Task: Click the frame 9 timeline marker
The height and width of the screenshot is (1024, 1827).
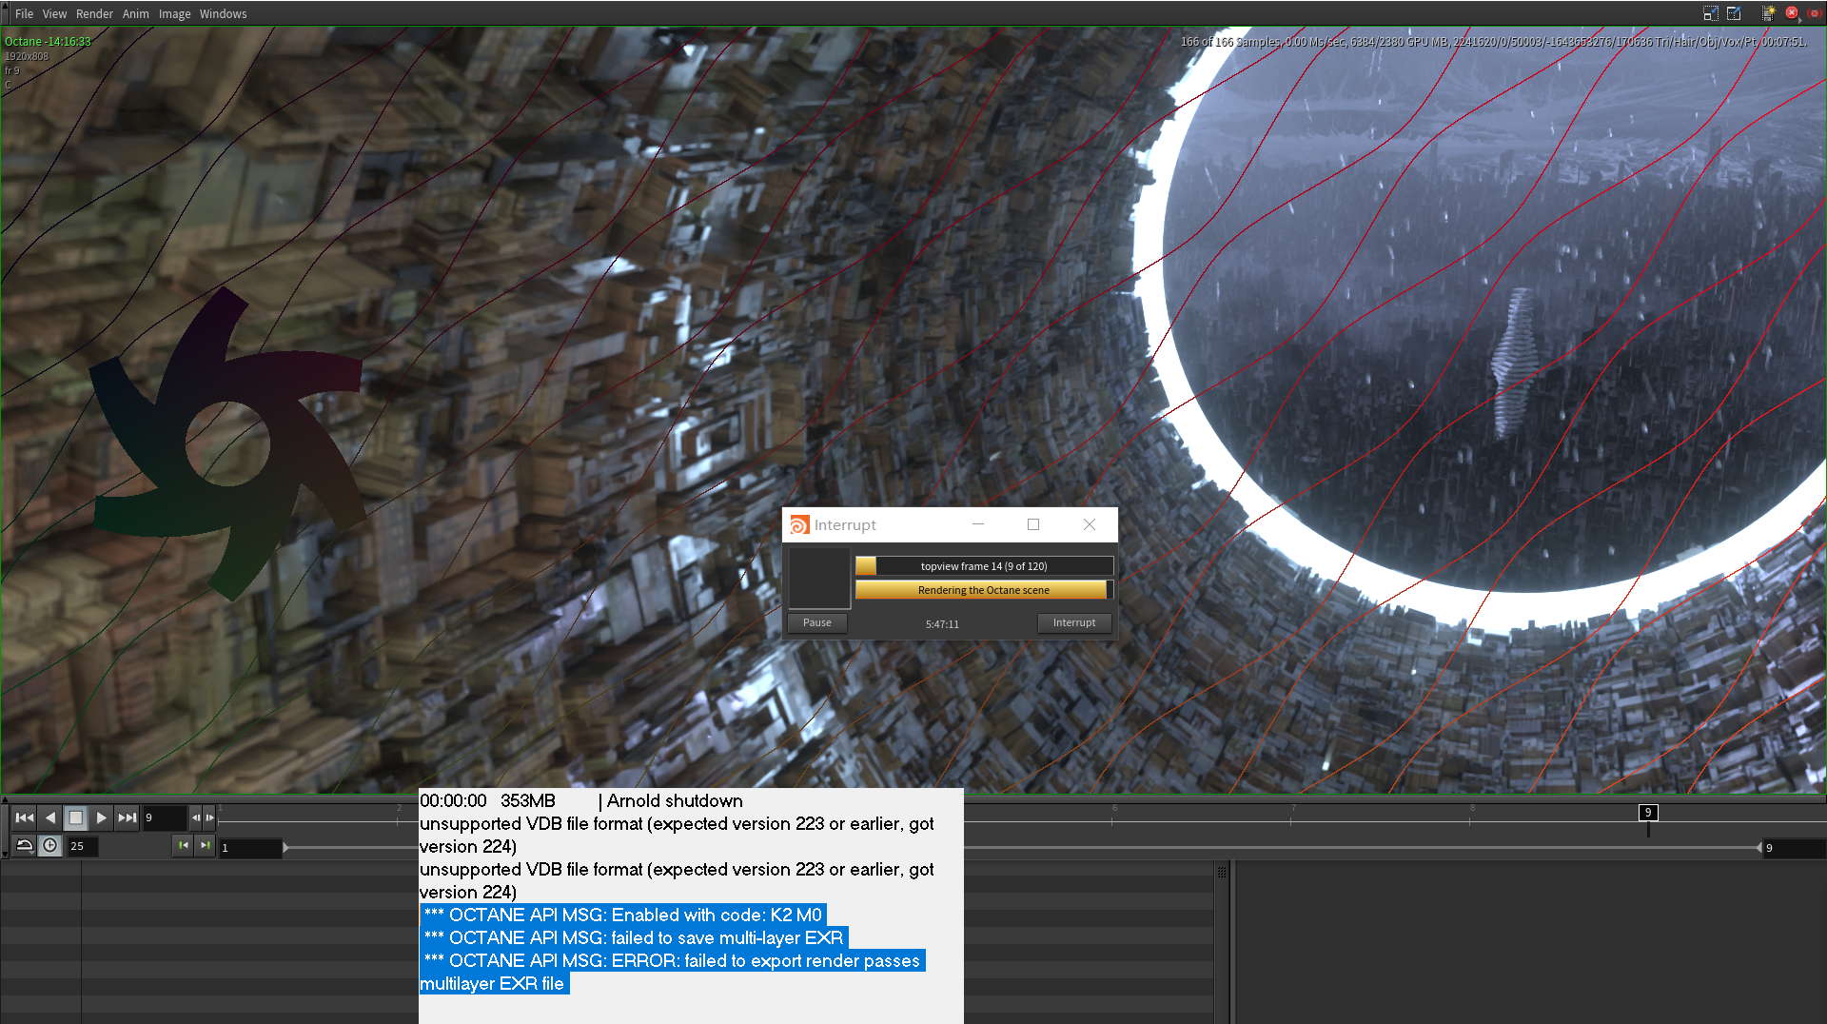Action: click(x=1648, y=813)
